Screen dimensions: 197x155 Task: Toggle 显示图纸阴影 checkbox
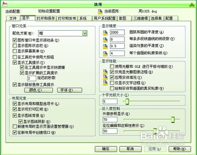point(20,122)
